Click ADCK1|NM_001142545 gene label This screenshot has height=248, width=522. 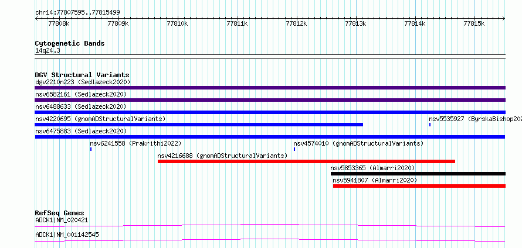click(x=67, y=235)
